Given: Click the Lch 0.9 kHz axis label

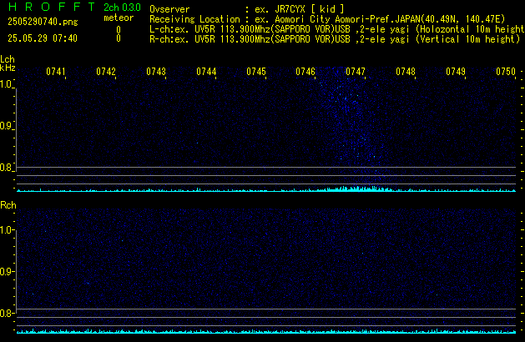Looking at the screenshot, I should (6, 126).
